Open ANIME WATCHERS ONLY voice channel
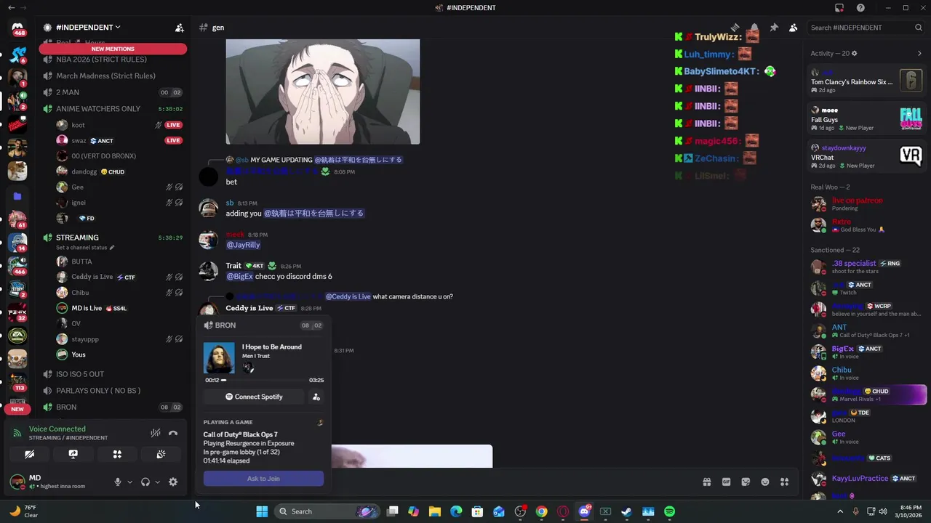The image size is (931, 523). pyautogui.click(x=113, y=109)
